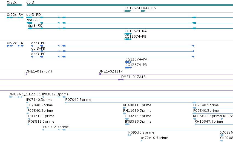Select the RH10647.5prime EST label
Viewport: 233px width, 142px height.
point(209,122)
